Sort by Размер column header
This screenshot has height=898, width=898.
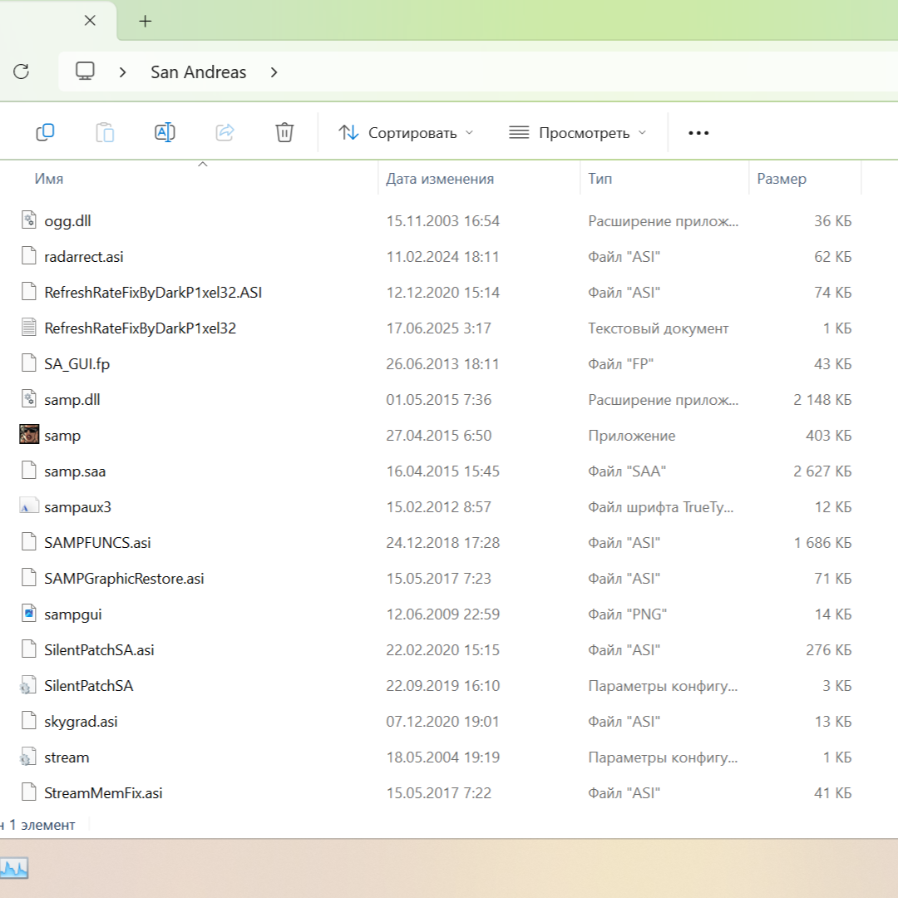tap(782, 179)
